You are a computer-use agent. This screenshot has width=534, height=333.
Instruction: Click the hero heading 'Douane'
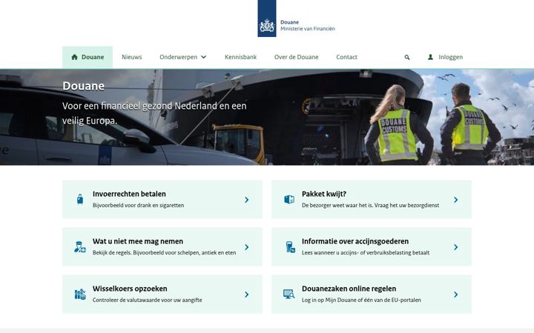[83, 86]
